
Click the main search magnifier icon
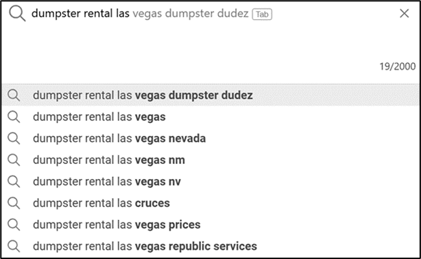click(17, 14)
